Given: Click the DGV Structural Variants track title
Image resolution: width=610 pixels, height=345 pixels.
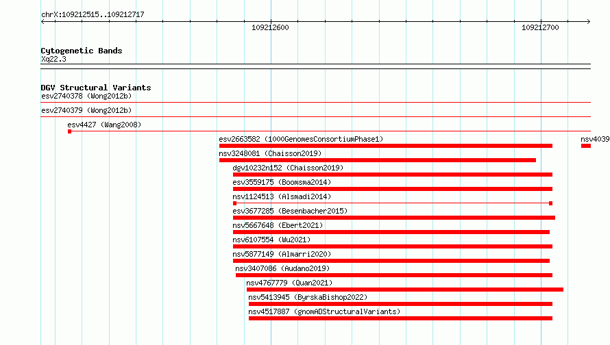Looking at the screenshot, I should [x=96, y=88].
